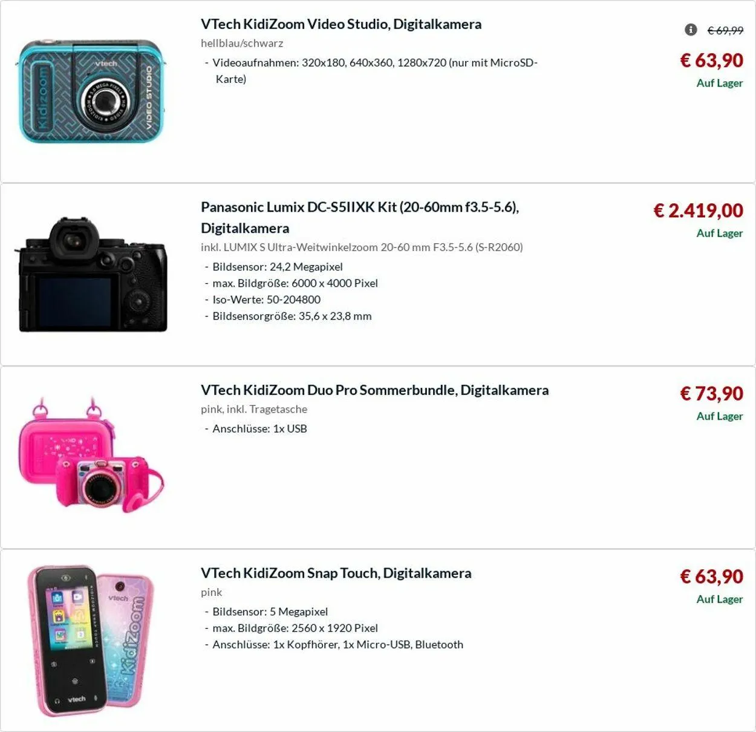Click the 'hellblau/schwarz' color subtitle
756x732 pixels.
(242, 44)
